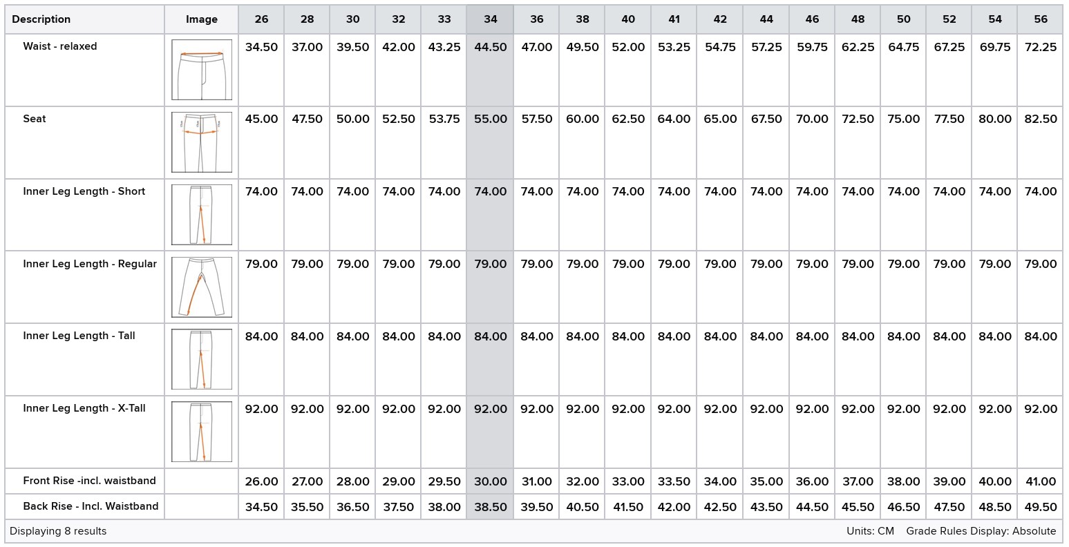Click the Front Rise -incl. waistband row label
1069x547 pixels.
[89, 481]
